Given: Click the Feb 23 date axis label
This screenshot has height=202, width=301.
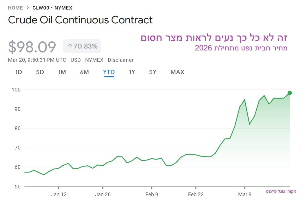Looking at the screenshot, I should (196, 194).
